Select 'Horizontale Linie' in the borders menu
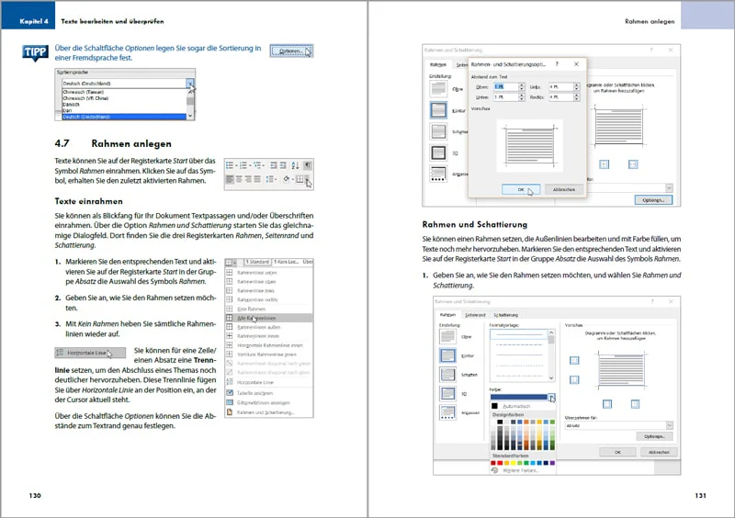735x518 pixels. pyautogui.click(x=268, y=382)
